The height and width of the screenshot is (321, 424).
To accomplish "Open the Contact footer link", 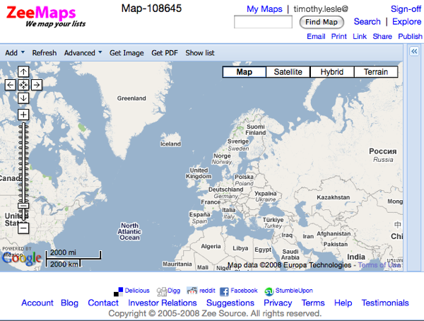I will (103, 303).
